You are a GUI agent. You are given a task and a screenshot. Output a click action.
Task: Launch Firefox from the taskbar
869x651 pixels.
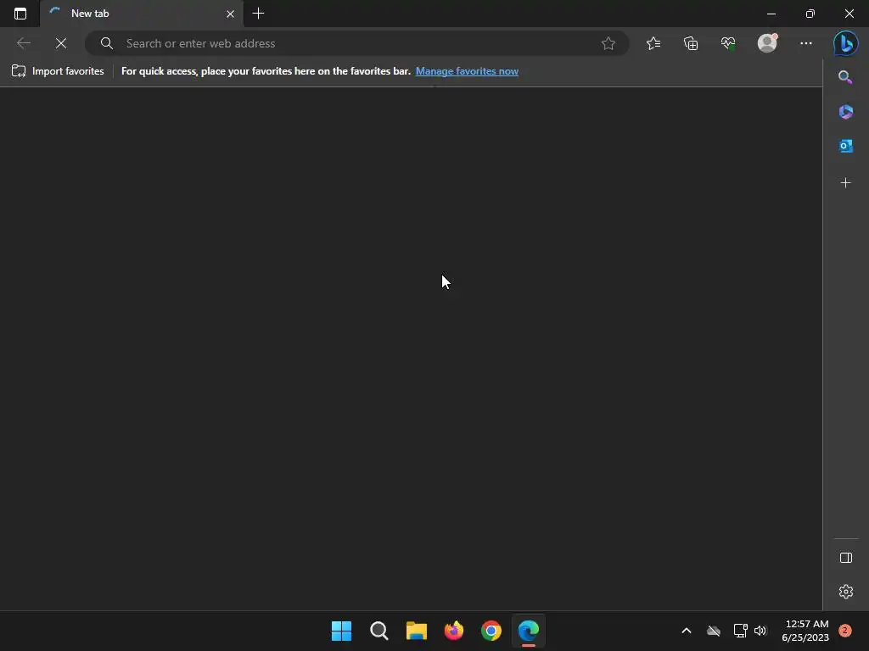454,631
